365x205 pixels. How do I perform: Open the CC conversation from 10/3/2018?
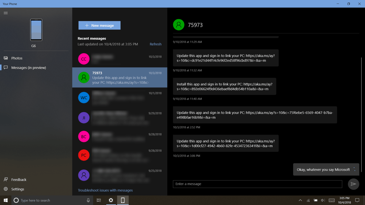(120, 59)
